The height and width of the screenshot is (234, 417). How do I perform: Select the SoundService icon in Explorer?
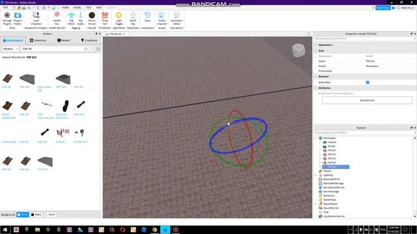pos(321,208)
